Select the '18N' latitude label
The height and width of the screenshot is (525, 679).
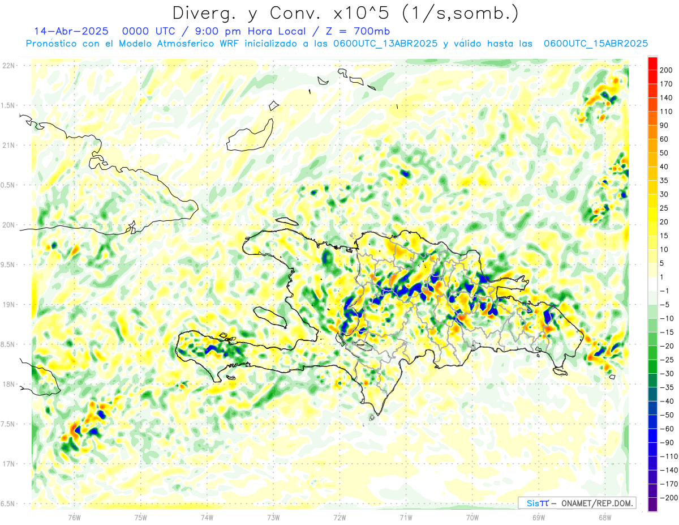point(8,384)
